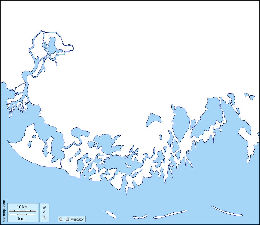Click the circle-to-square projection icon
Image resolution: width=260 pixels, height=225 pixels.
click(64, 219)
